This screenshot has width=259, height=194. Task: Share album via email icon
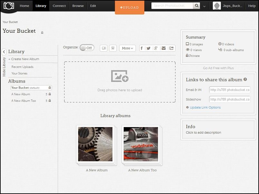pyautogui.click(x=164, y=48)
